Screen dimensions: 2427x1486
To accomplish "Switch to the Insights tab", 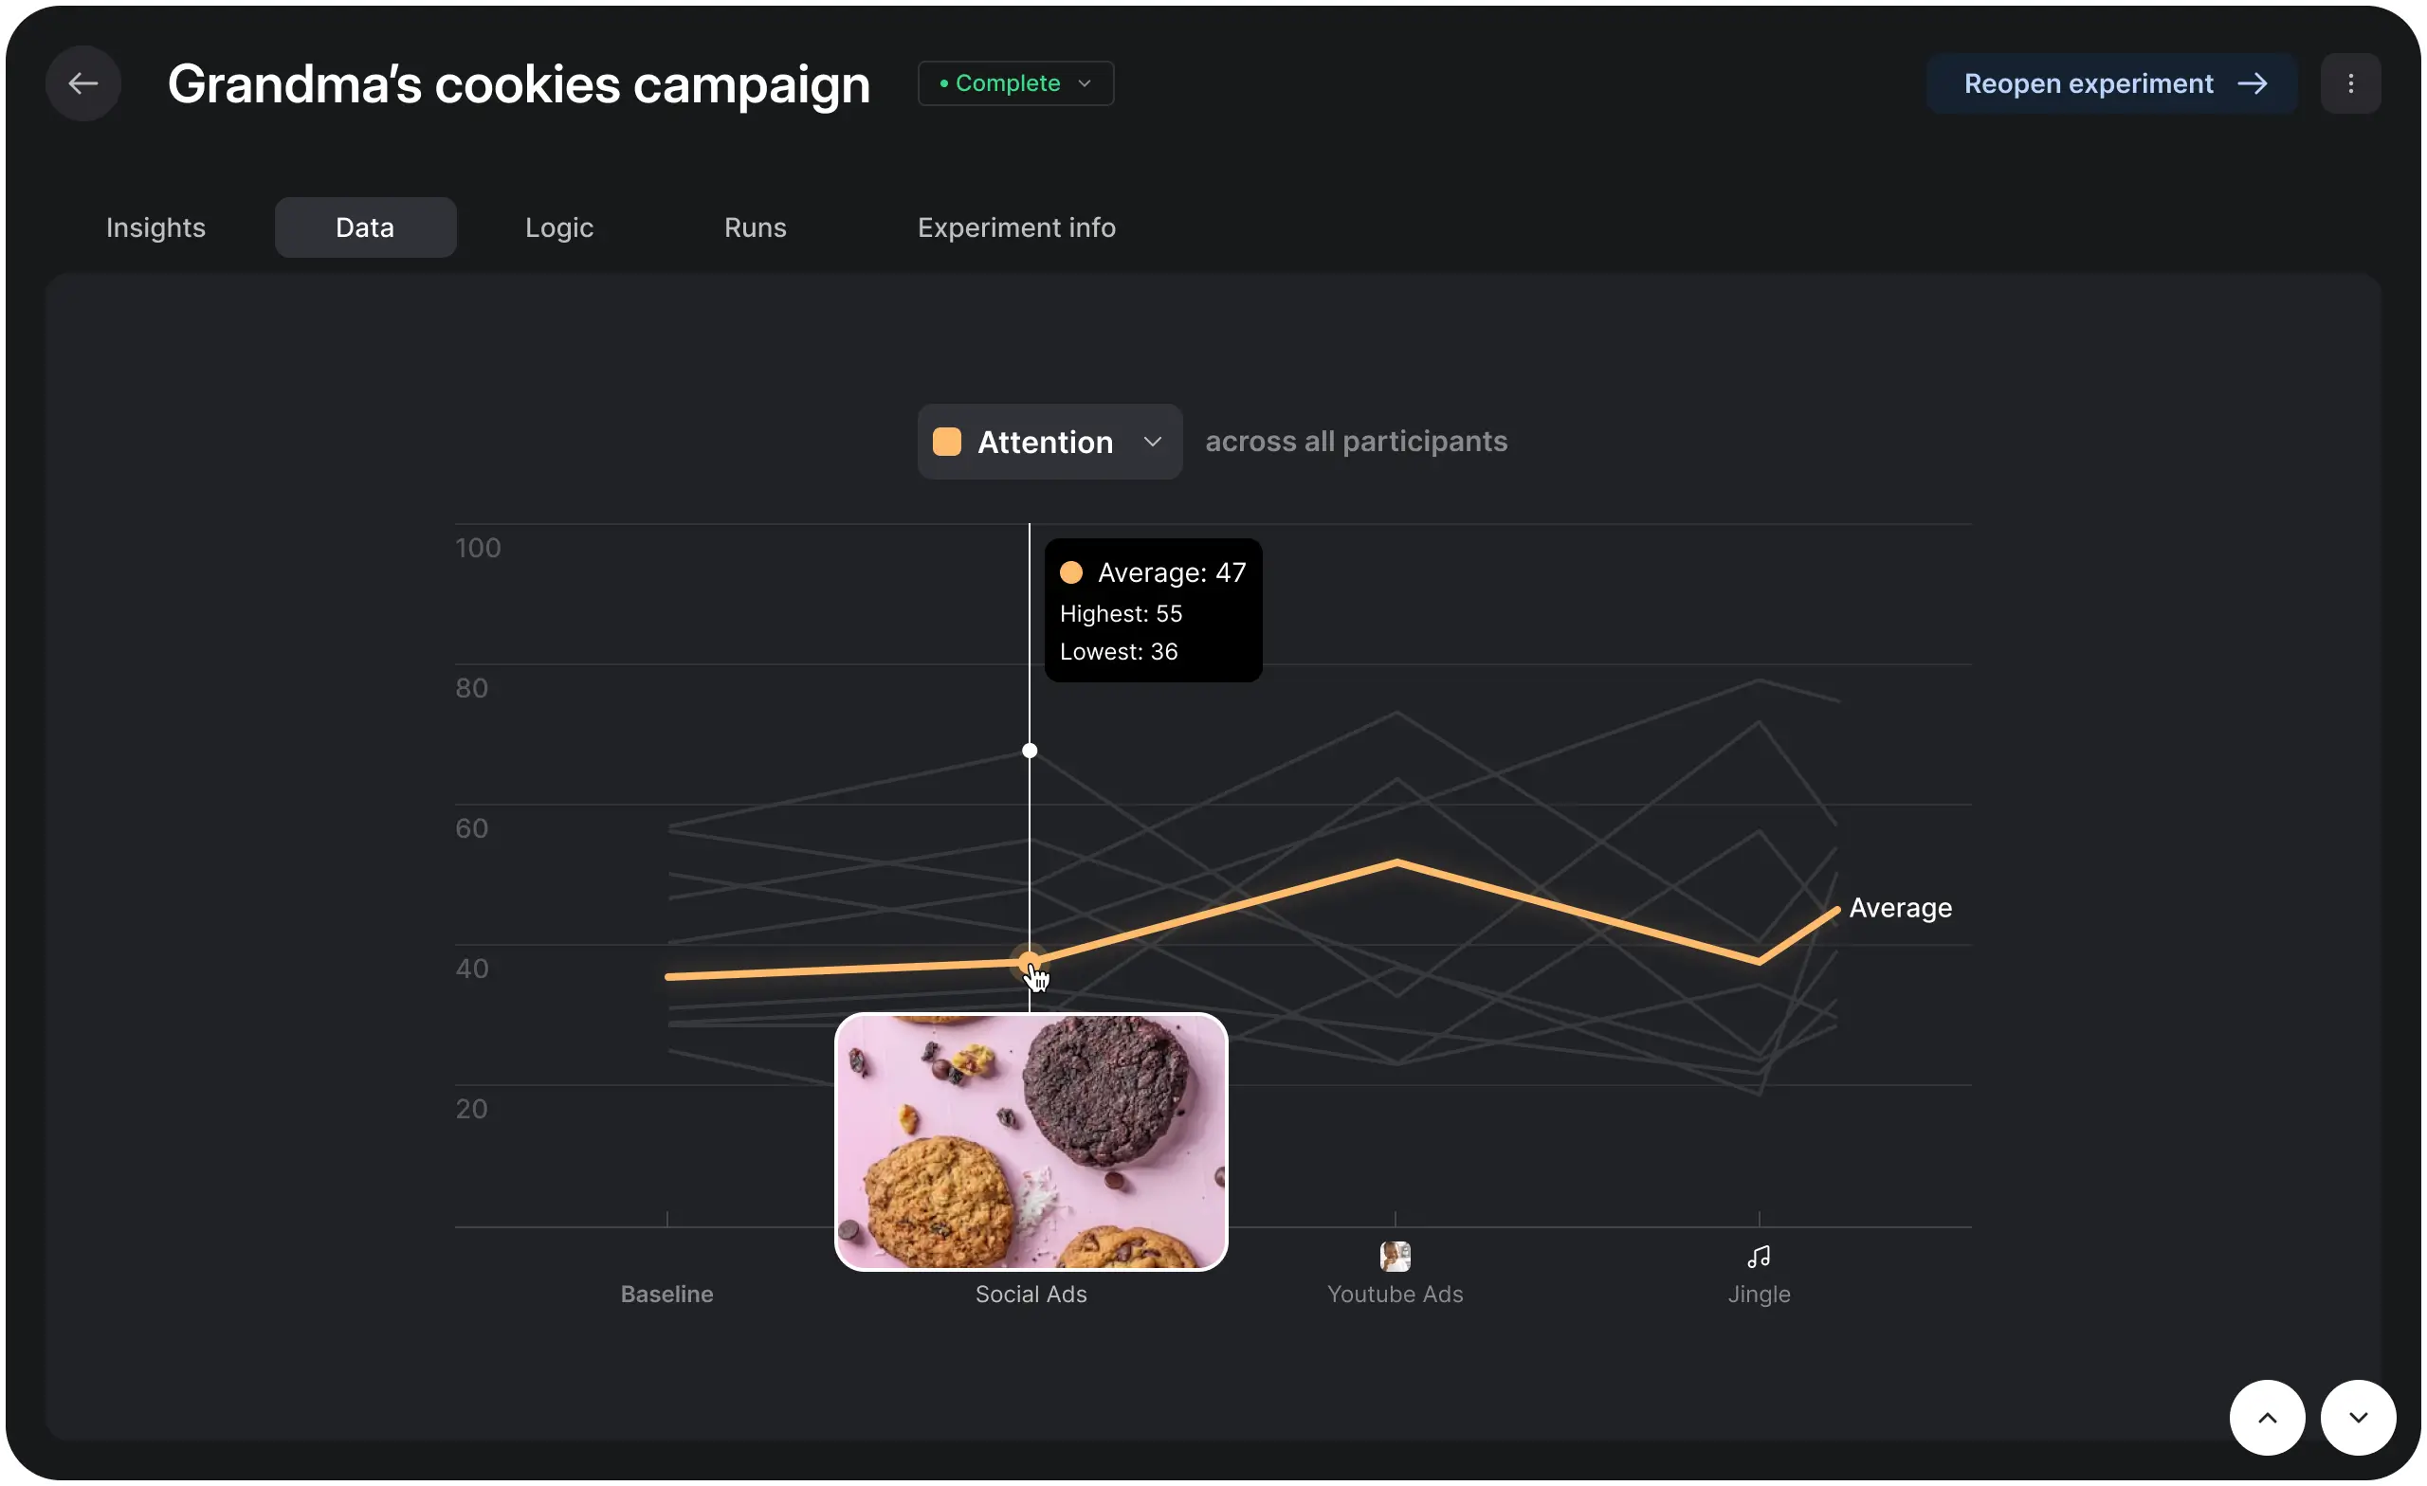I will coord(155,227).
